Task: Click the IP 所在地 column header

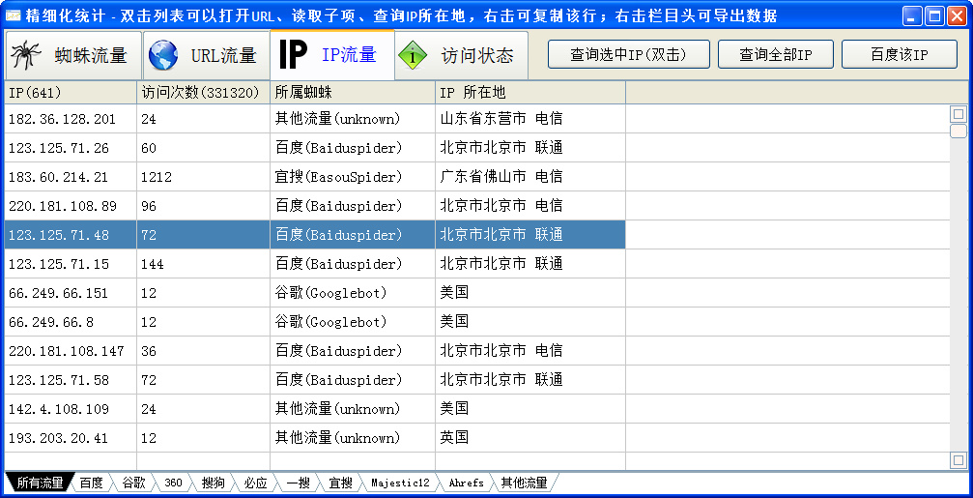Action: 529,93
